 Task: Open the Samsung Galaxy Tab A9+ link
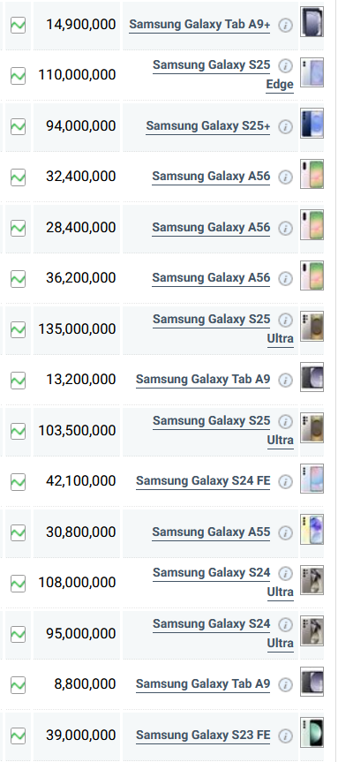click(199, 25)
